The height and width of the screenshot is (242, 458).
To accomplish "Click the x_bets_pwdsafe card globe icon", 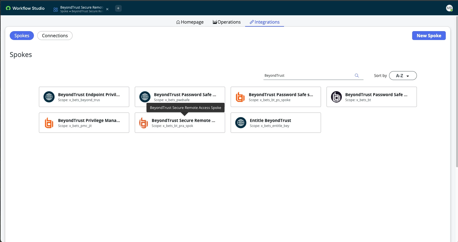I will click(x=145, y=97).
